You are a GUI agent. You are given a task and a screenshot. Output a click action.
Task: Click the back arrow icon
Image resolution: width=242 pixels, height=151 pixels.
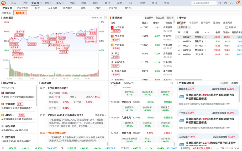(x=220, y=3)
